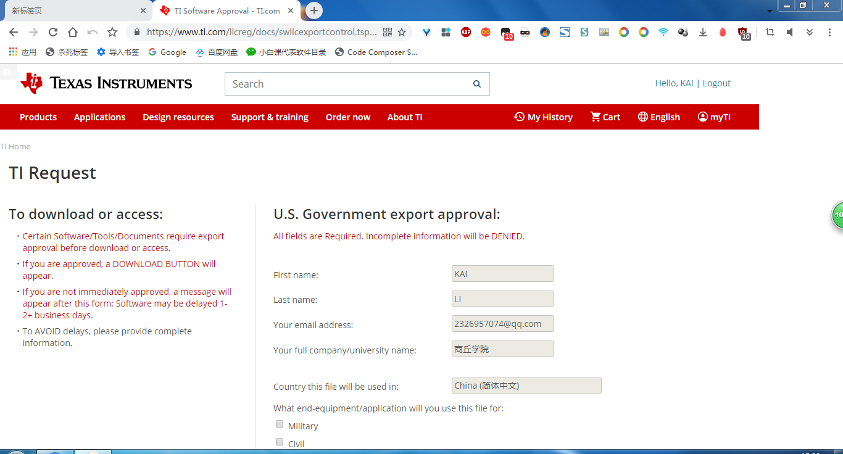Open a new browser tab
843x454 pixels.
pyautogui.click(x=314, y=10)
